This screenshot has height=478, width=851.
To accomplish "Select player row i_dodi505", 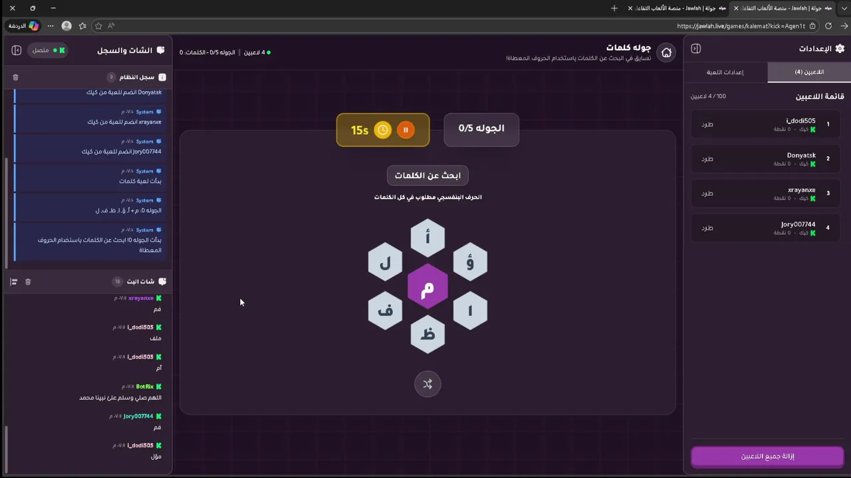I will (x=766, y=124).
